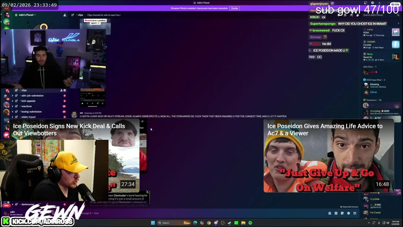Open File Explorer from the taskbar

[243, 223]
